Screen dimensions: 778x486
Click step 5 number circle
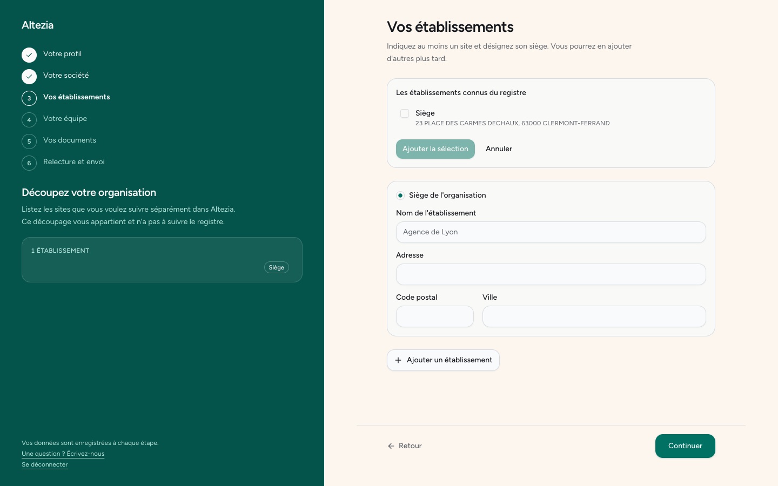click(x=29, y=141)
